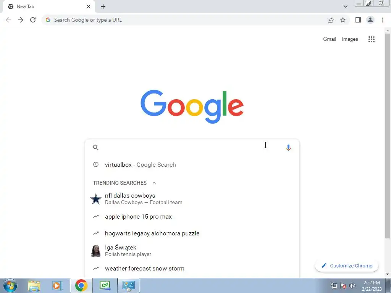Click the forward navigation arrow
The height and width of the screenshot is (293, 391).
[x=21, y=20]
